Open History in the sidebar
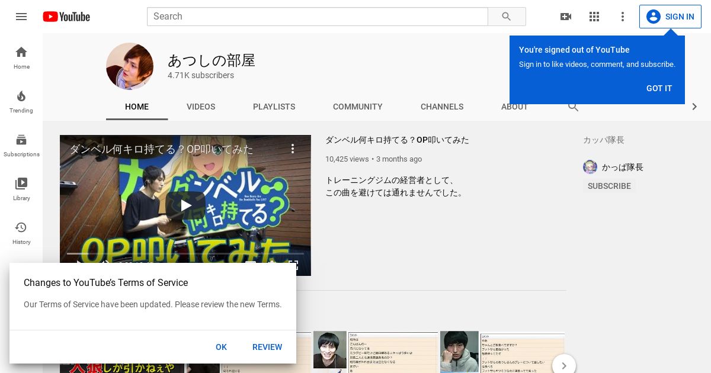The height and width of the screenshot is (373, 711). (x=21, y=233)
